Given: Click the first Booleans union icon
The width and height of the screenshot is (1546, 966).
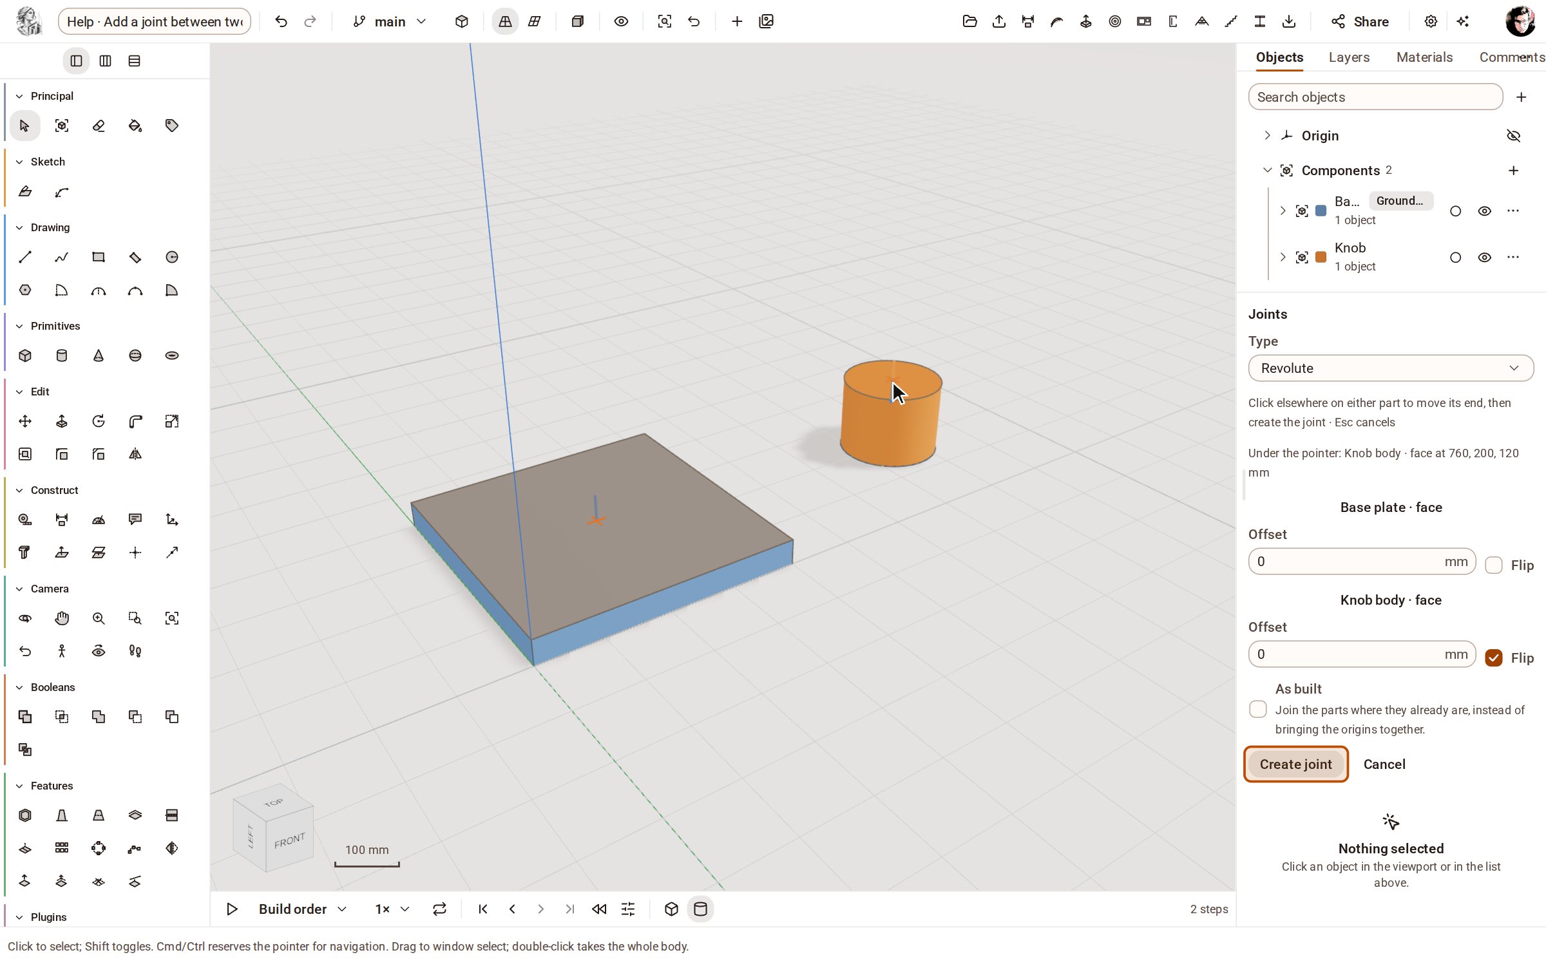Looking at the screenshot, I should pos(24,717).
